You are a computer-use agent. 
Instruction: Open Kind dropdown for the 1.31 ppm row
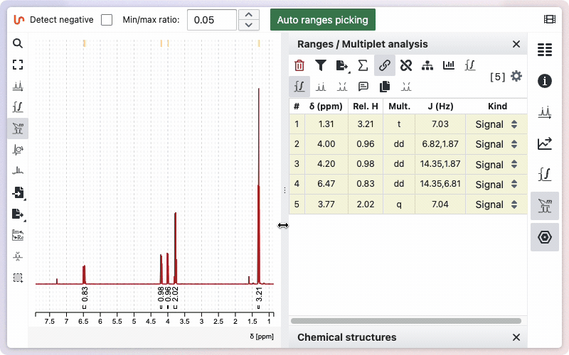[496, 124]
